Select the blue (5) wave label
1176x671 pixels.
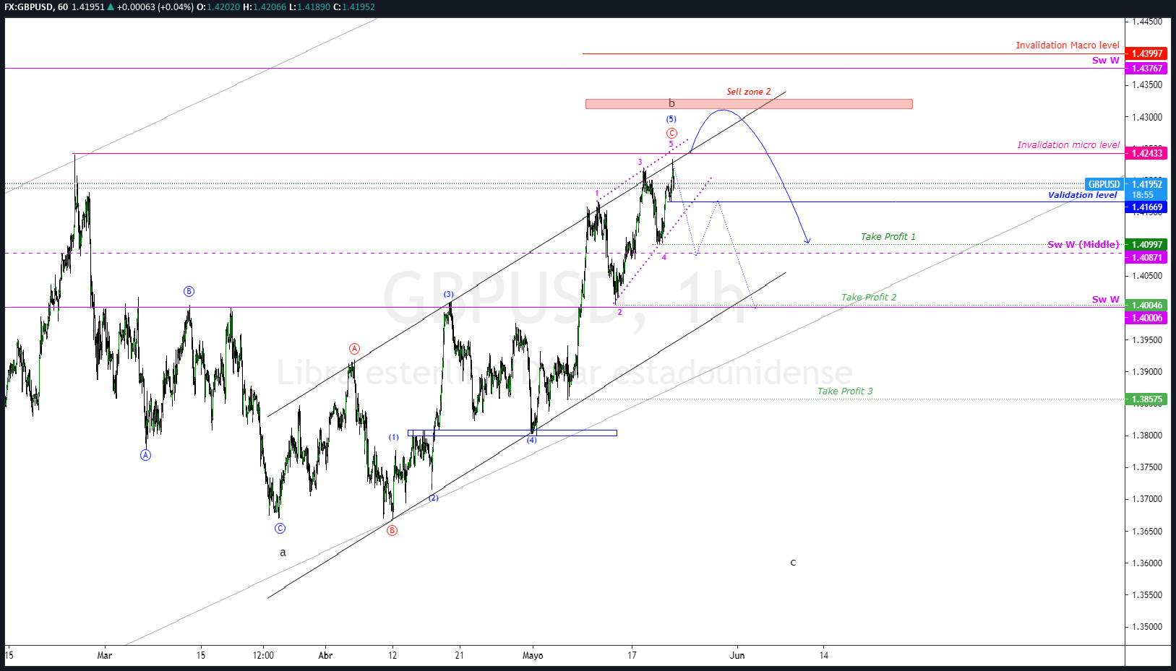(671, 119)
